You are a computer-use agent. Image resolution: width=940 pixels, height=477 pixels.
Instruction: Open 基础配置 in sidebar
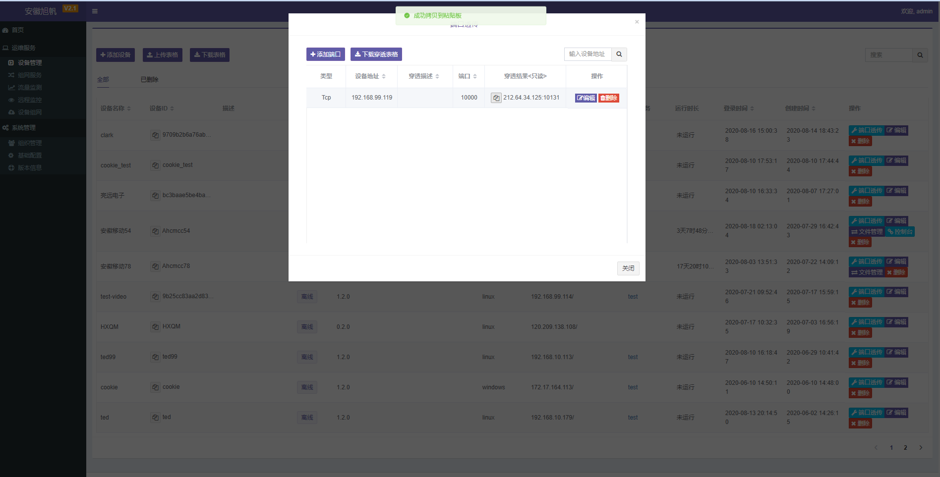[x=43, y=156]
